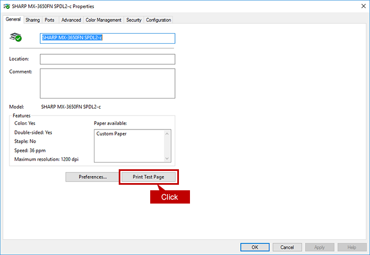Click the 'Speed: 36 ppm' text

[30, 150]
